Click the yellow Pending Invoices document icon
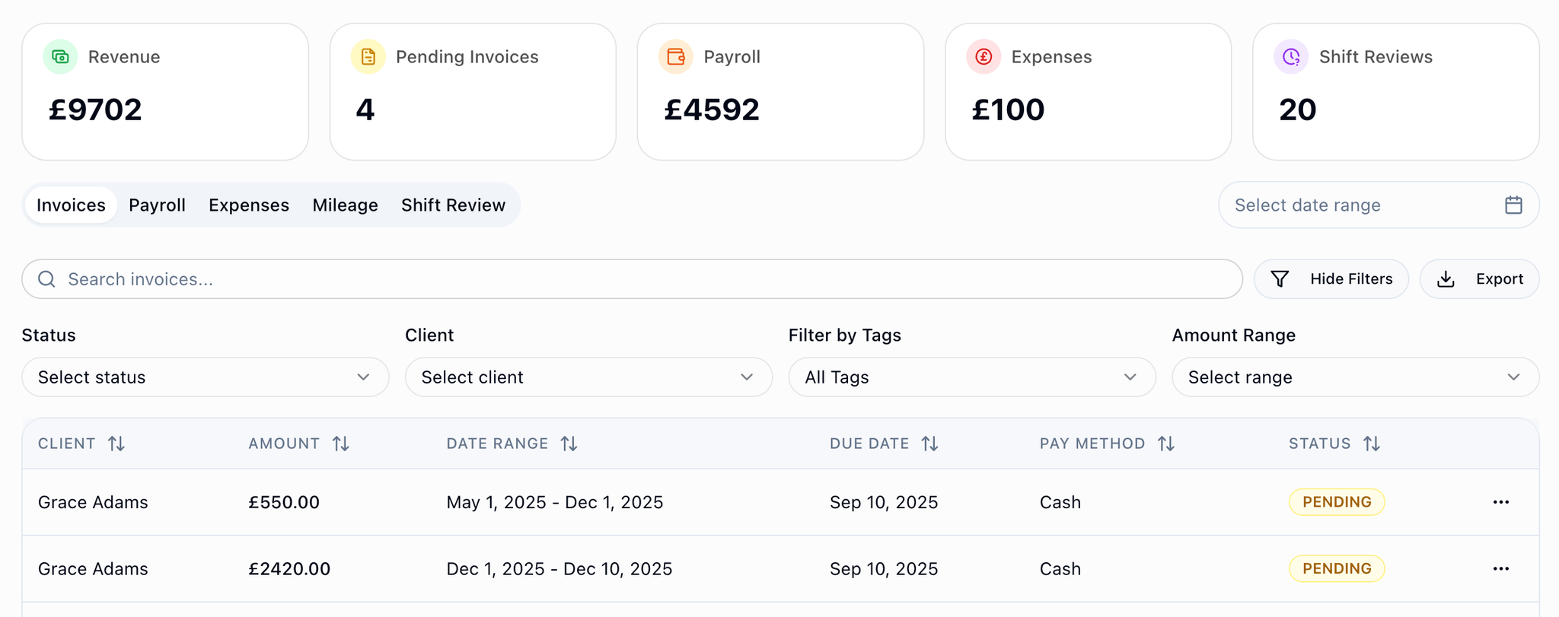The image size is (1559, 617). 368,57
